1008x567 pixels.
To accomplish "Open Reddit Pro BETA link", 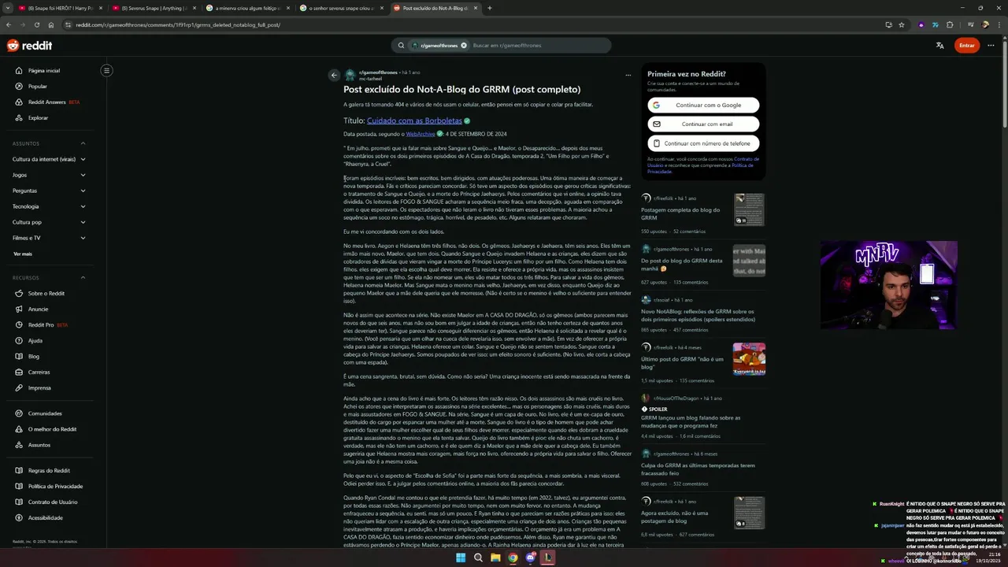I will (x=41, y=325).
